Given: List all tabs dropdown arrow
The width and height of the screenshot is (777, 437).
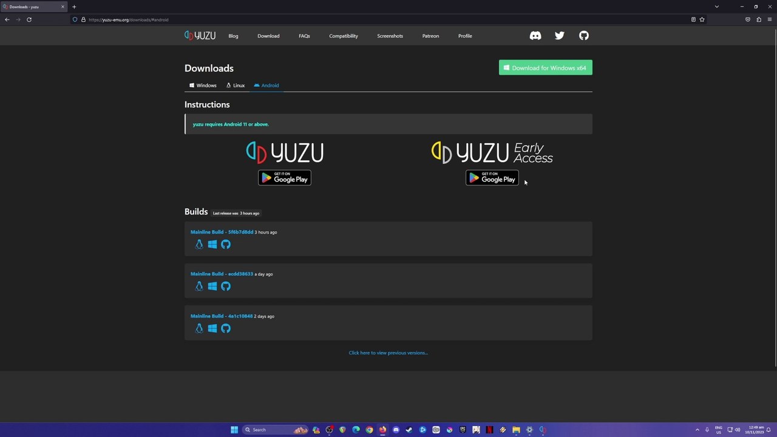Looking at the screenshot, I should tap(717, 7).
